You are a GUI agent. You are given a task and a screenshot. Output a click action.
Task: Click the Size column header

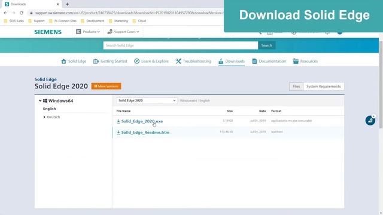(x=230, y=111)
